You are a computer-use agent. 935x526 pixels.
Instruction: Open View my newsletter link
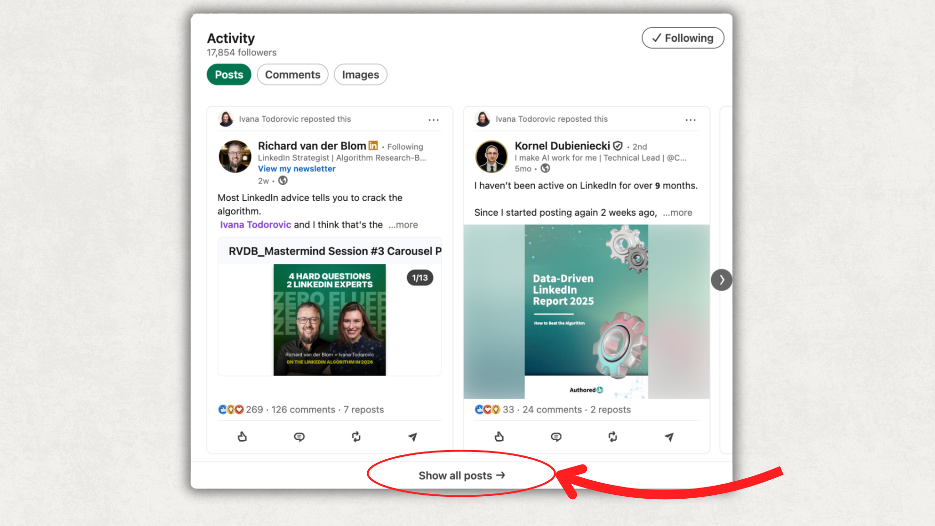coord(297,169)
